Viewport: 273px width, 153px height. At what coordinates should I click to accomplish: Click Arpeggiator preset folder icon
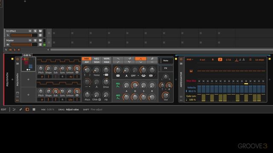(x=181, y=63)
